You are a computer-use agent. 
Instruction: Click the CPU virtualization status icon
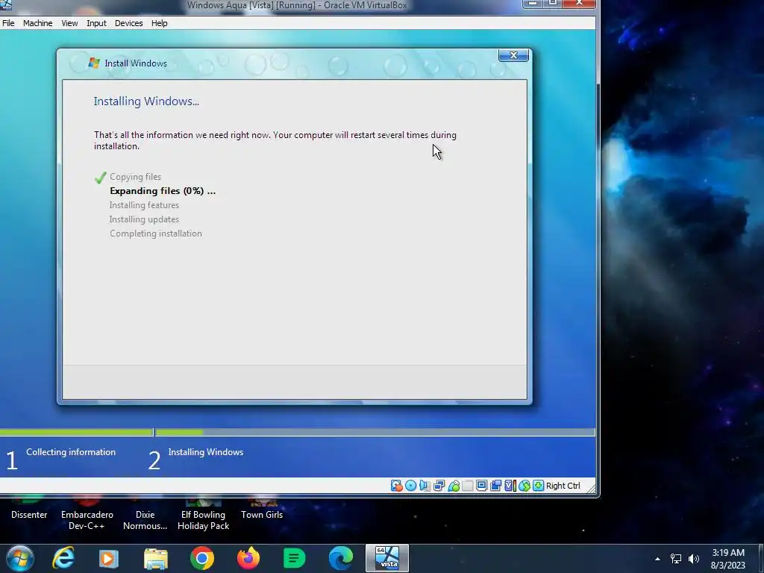510,485
